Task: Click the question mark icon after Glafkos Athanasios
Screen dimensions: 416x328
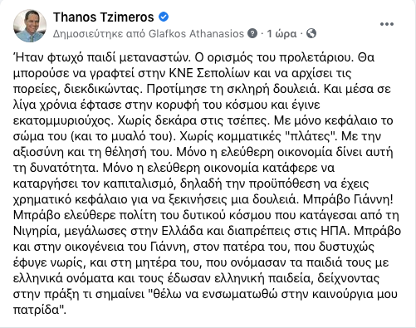Action: coord(252,33)
